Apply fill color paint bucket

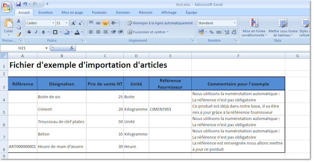point(67,32)
